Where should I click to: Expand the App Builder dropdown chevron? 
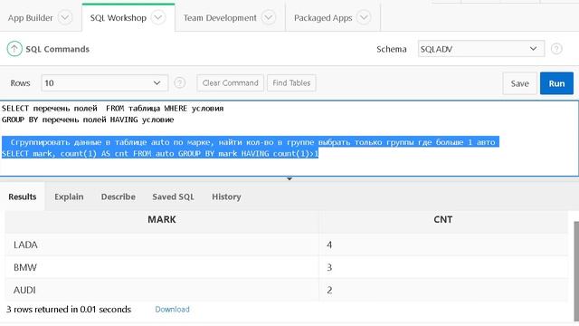(65, 18)
